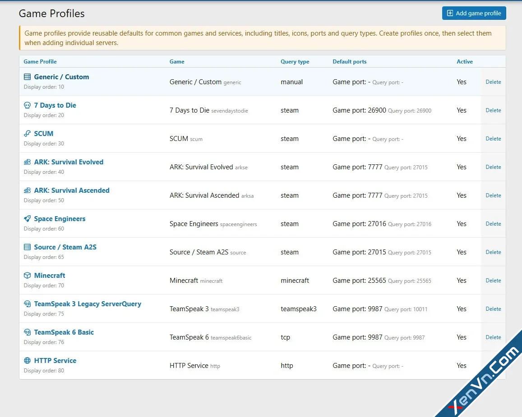This screenshot has width=522, height=417.
Task: Delete the TeamSpeak 3 Legacy ServerQuery profile
Action: [493, 308]
